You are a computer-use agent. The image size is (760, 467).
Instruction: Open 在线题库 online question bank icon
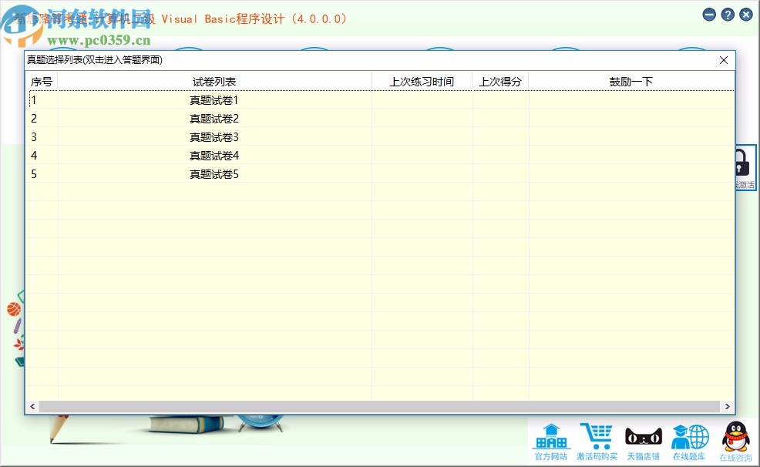point(690,439)
